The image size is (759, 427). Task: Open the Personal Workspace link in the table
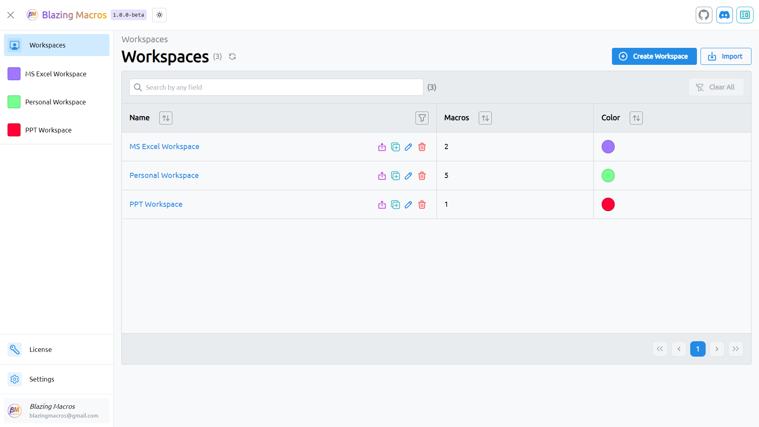pyautogui.click(x=164, y=176)
